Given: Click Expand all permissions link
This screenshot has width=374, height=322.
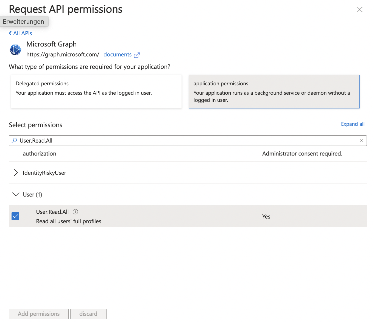Looking at the screenshot, I should 353,124.
